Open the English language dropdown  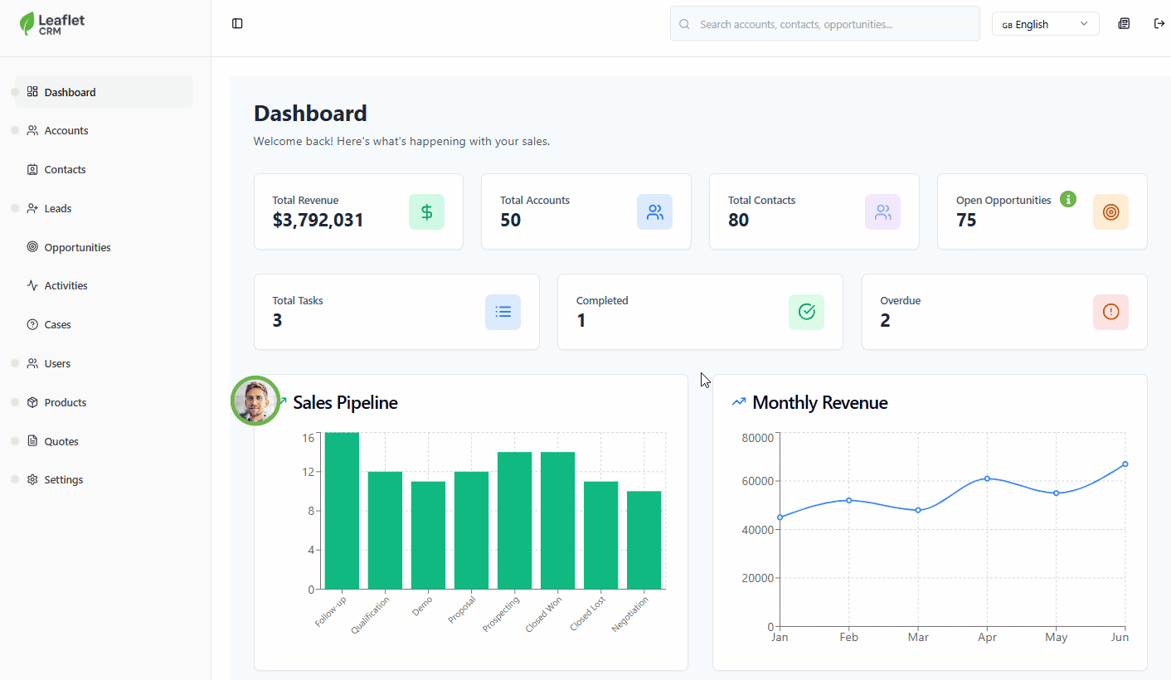[1045, 24]
